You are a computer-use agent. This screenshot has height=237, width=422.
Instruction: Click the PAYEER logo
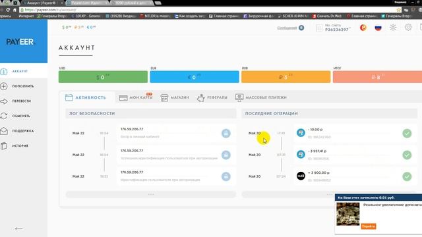[x=20, y=42]
